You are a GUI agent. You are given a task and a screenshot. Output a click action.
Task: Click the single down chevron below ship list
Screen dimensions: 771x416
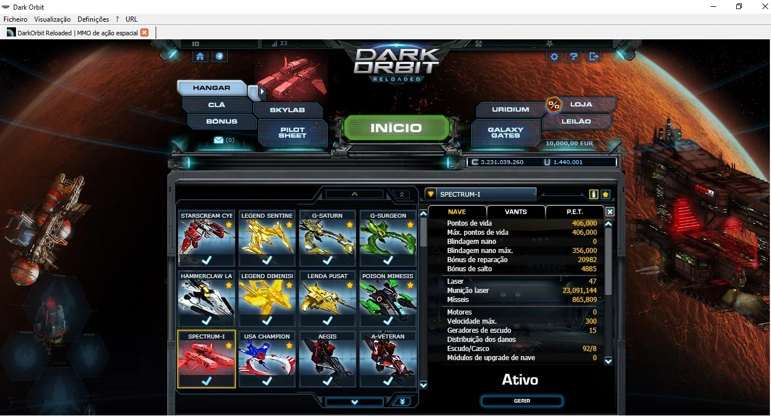[354, 402]
